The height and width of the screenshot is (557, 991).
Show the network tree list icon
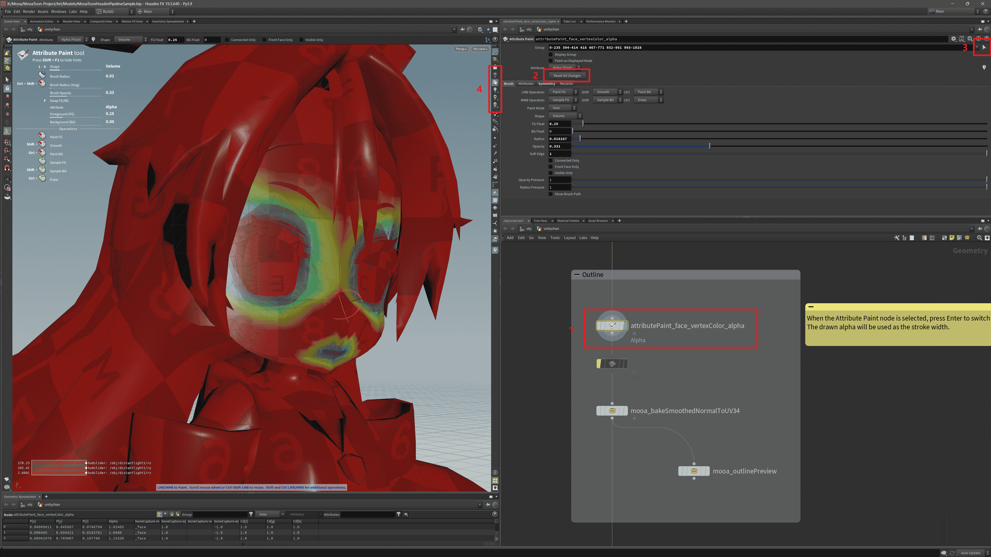904,237
